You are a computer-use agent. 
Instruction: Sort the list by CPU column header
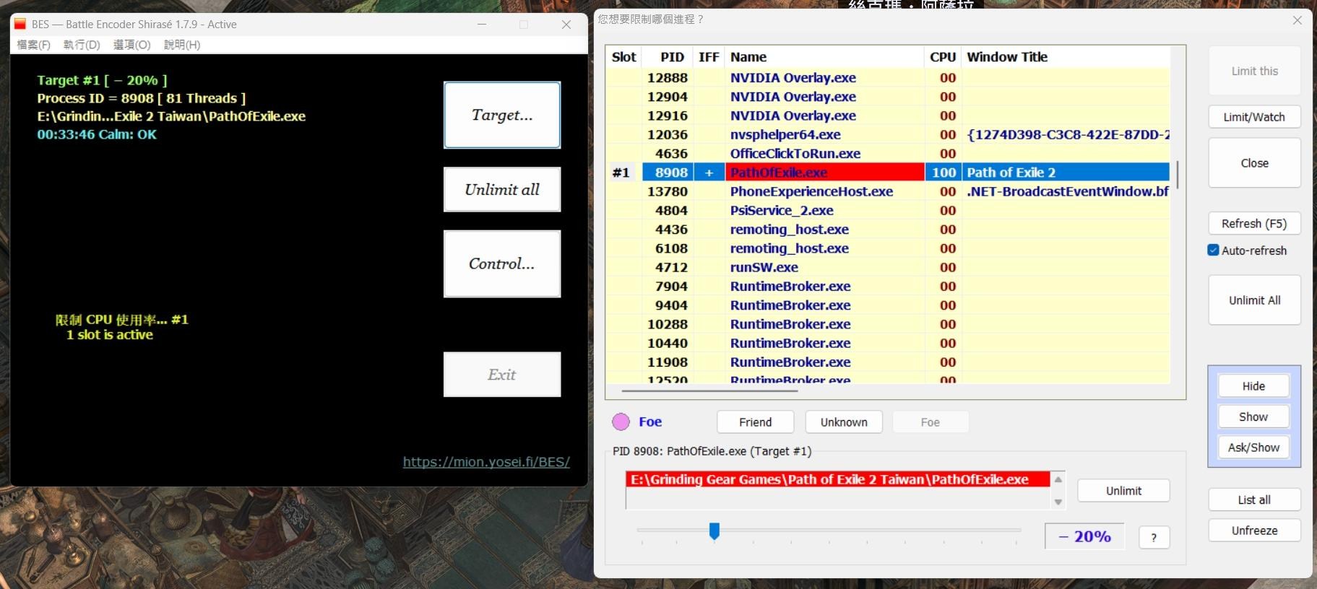click(x=942, y=57)
